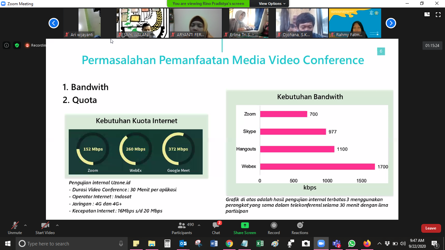Select ARYANTI FER video thumbnail
This screenshot has height=250, width=445.
tap(195, 23)
